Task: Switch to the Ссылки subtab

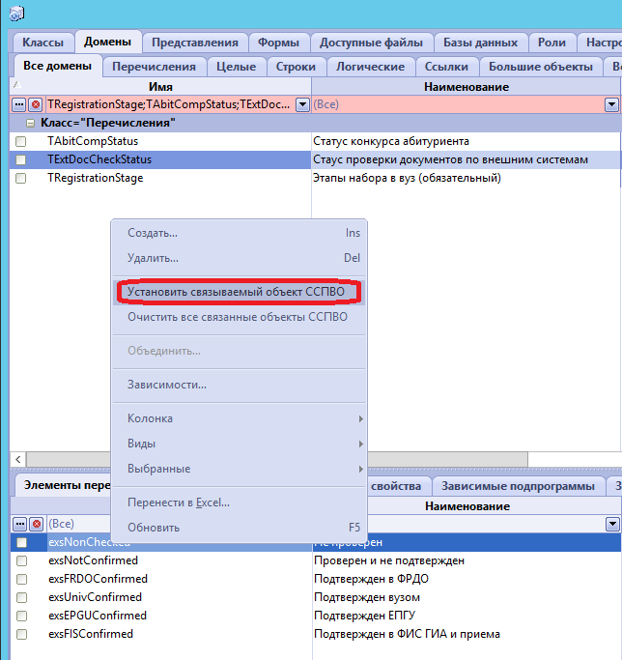Action: click(446, 67)
